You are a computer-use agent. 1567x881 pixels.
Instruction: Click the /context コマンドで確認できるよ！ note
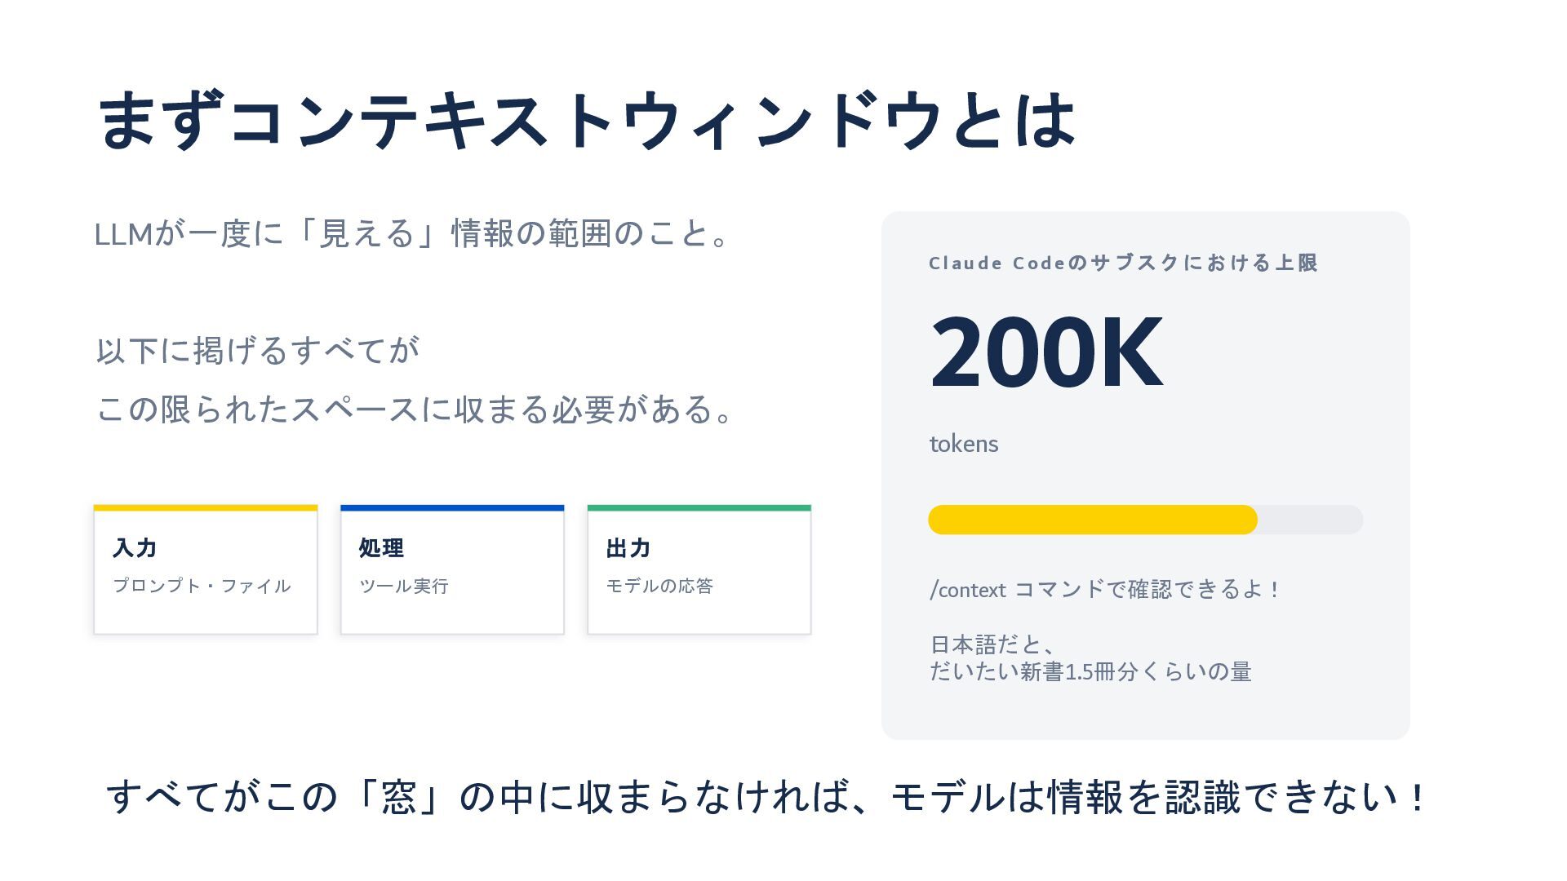coord(1105,589)
